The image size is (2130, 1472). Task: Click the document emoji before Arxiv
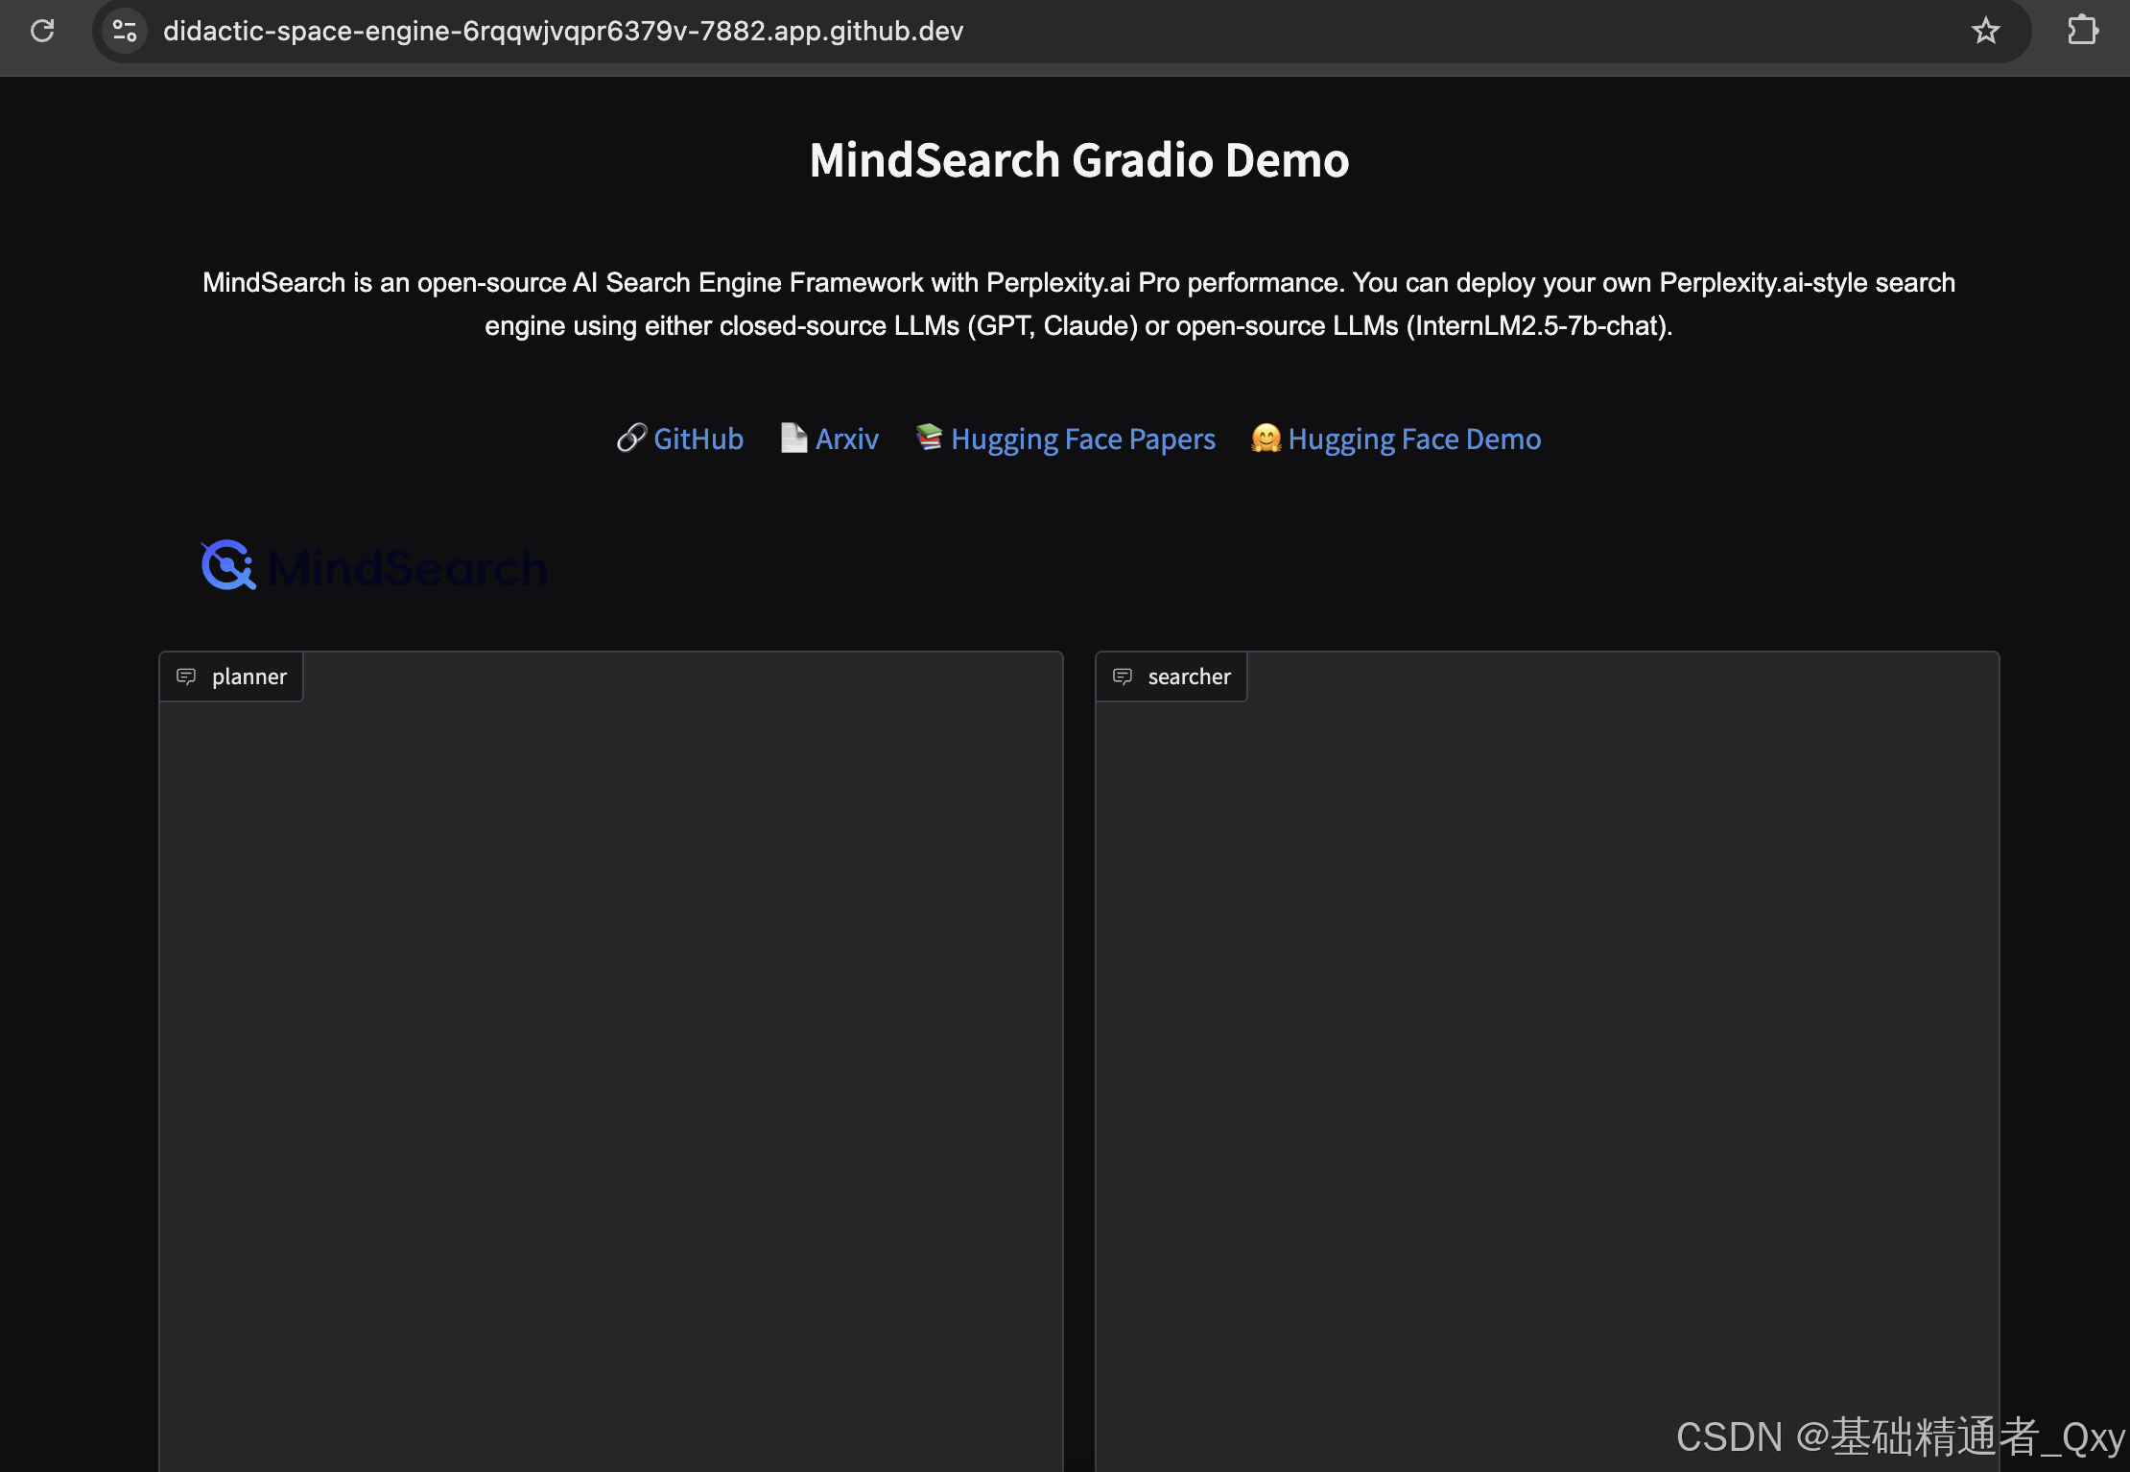coord(793,439)
